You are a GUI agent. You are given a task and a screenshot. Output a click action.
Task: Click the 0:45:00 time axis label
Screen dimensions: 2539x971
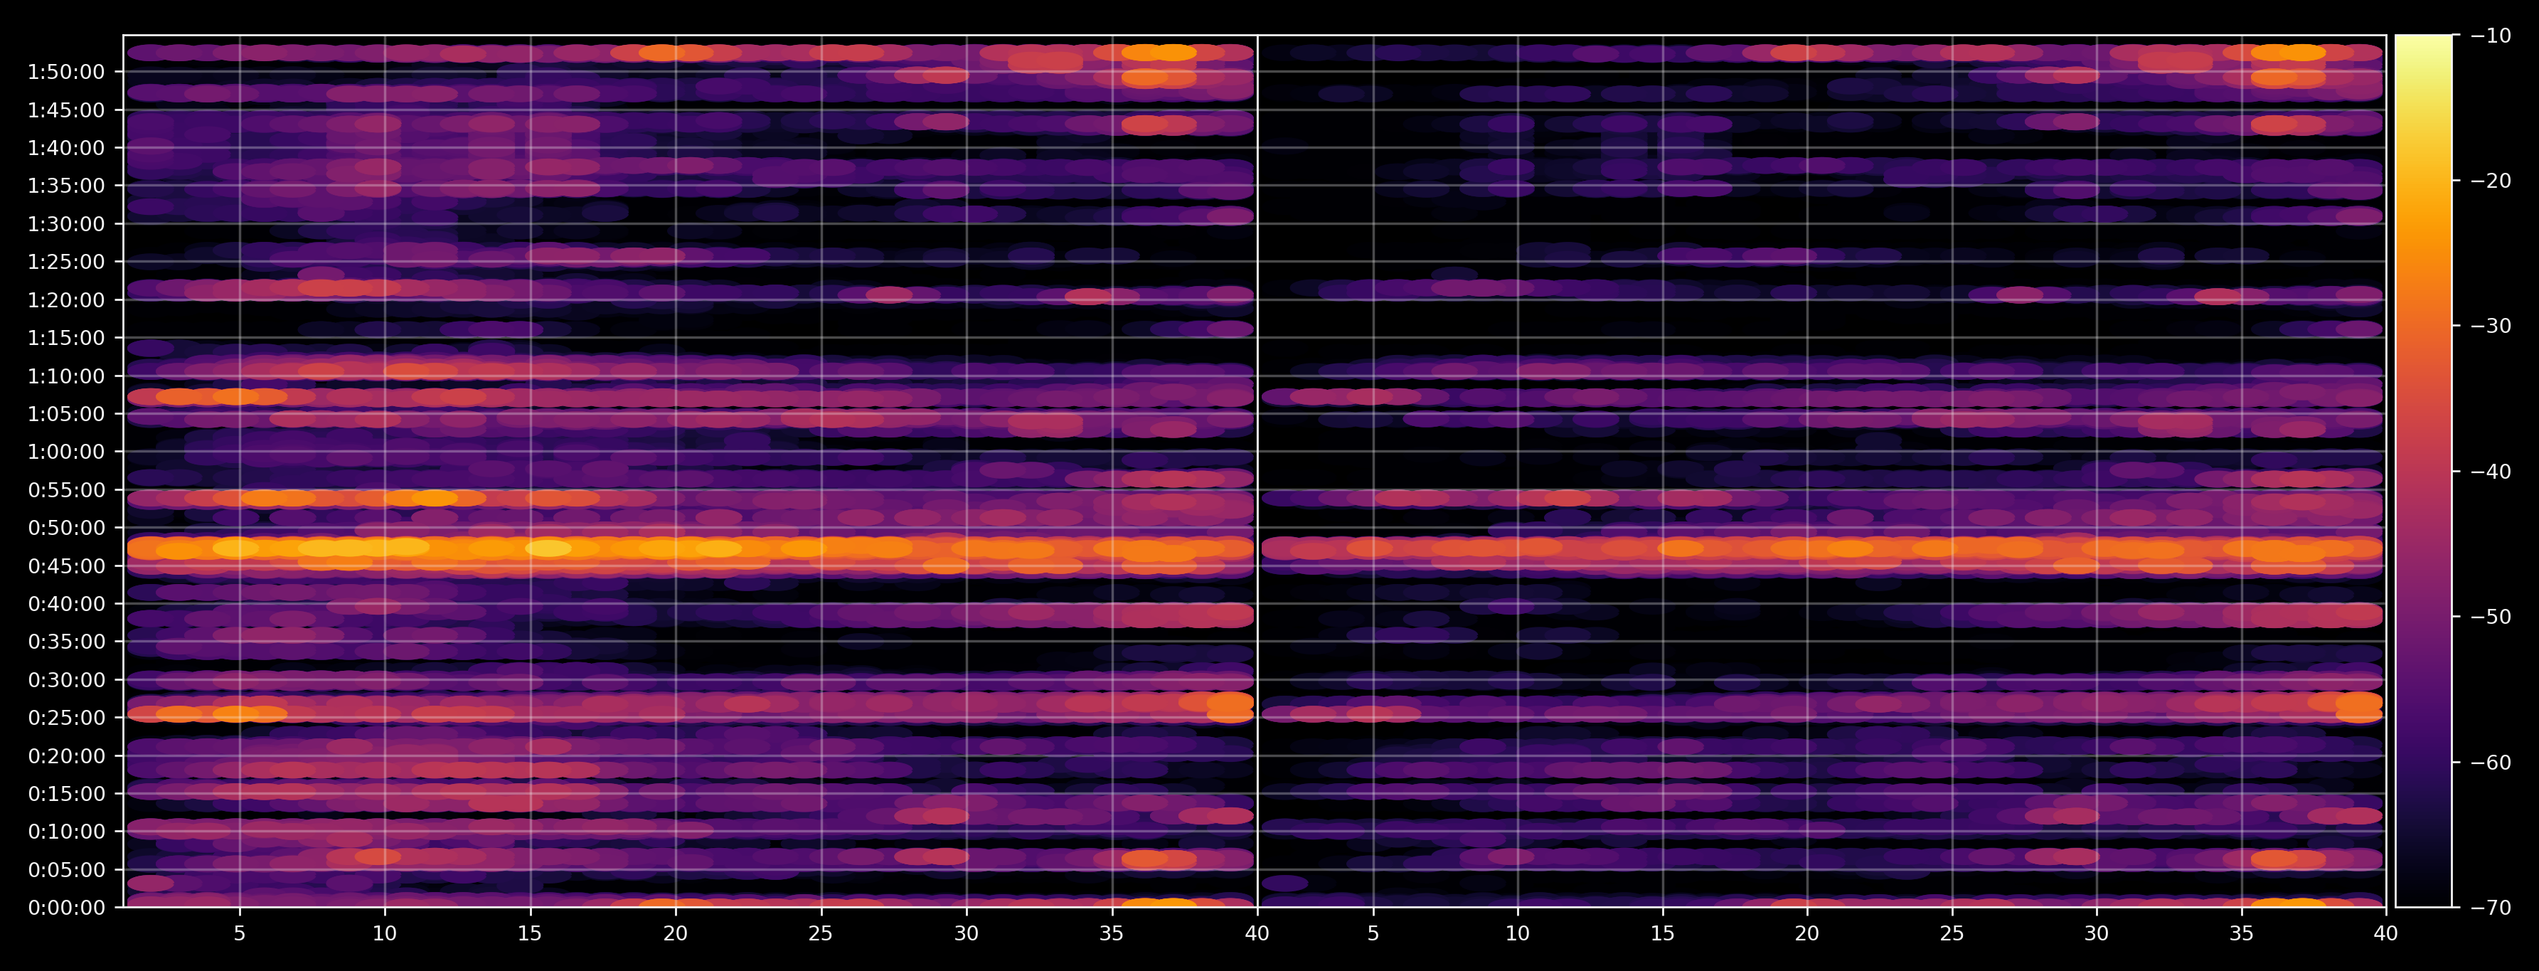(x=66, y=566)
